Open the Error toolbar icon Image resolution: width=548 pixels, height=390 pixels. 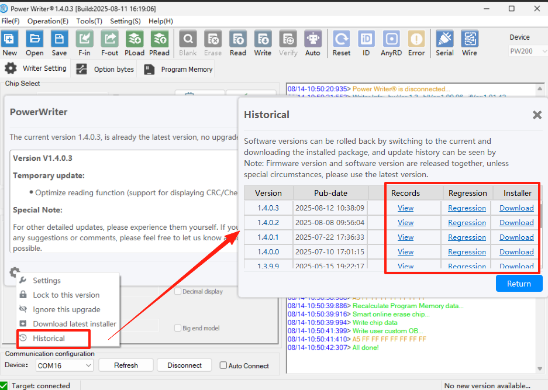(416, 43)
